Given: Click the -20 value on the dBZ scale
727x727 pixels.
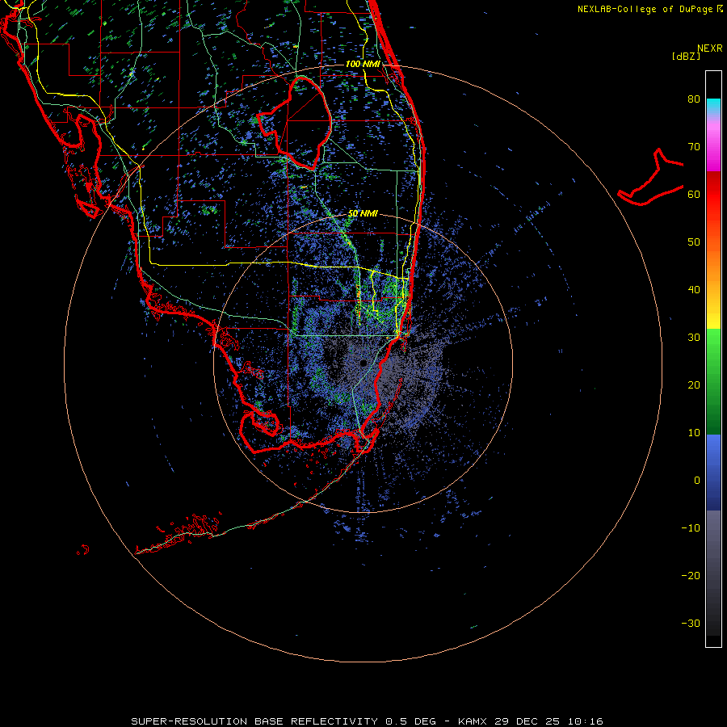Looking at the screenshot, I should 691,576.
